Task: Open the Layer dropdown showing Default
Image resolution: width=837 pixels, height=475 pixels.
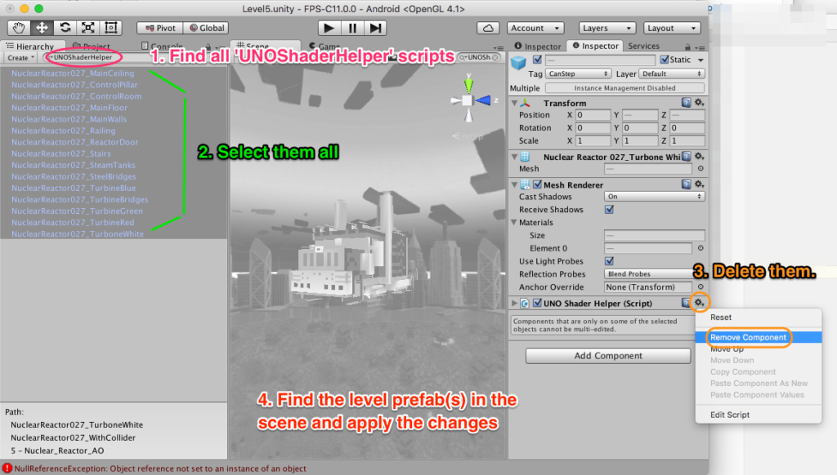Action: tap(672, 73)
